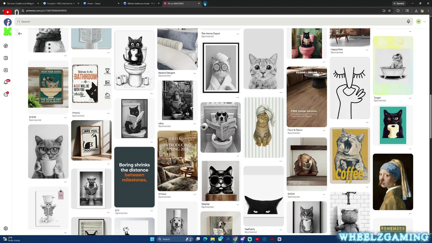Open more options for the Target pin
Image resolution: width=432 pixels, height=243 pixels.
tap(410, 98)
